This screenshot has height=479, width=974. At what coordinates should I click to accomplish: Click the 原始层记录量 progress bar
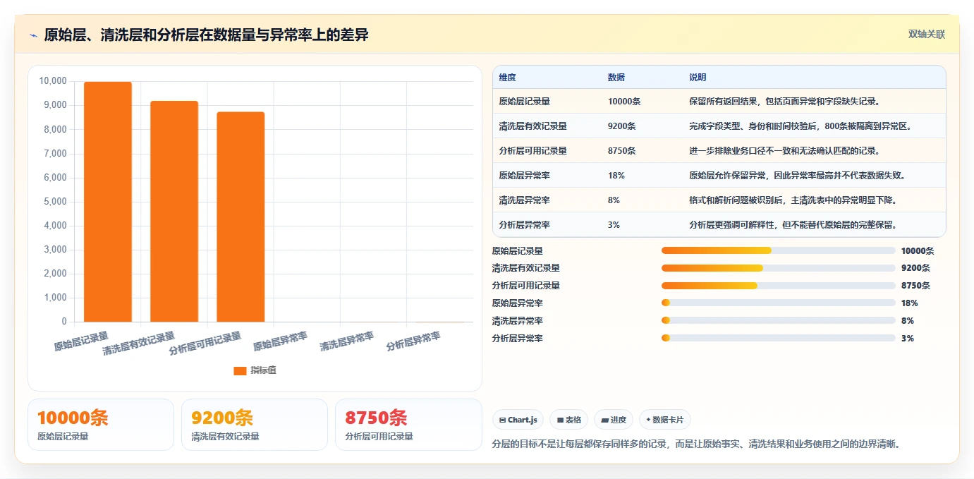tap(779, 250)
